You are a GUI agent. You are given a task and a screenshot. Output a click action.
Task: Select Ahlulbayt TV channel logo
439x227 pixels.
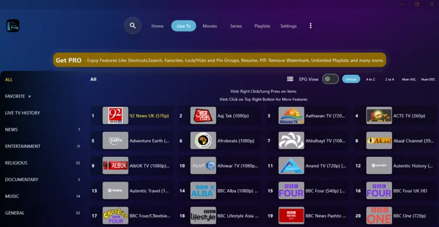click(291, 141)
